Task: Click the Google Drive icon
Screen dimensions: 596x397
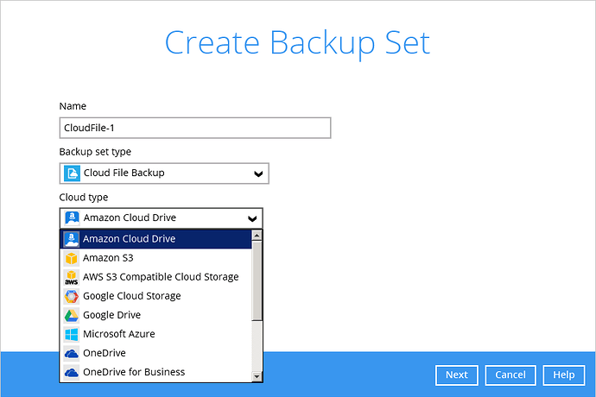Action: [x=71, y=315]
